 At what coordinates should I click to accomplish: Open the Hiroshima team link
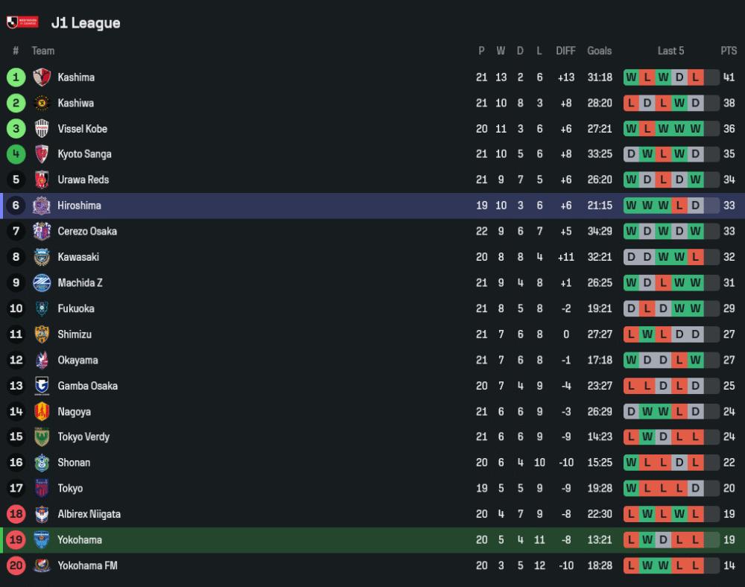pyautogui.click(x=79, y=206)
